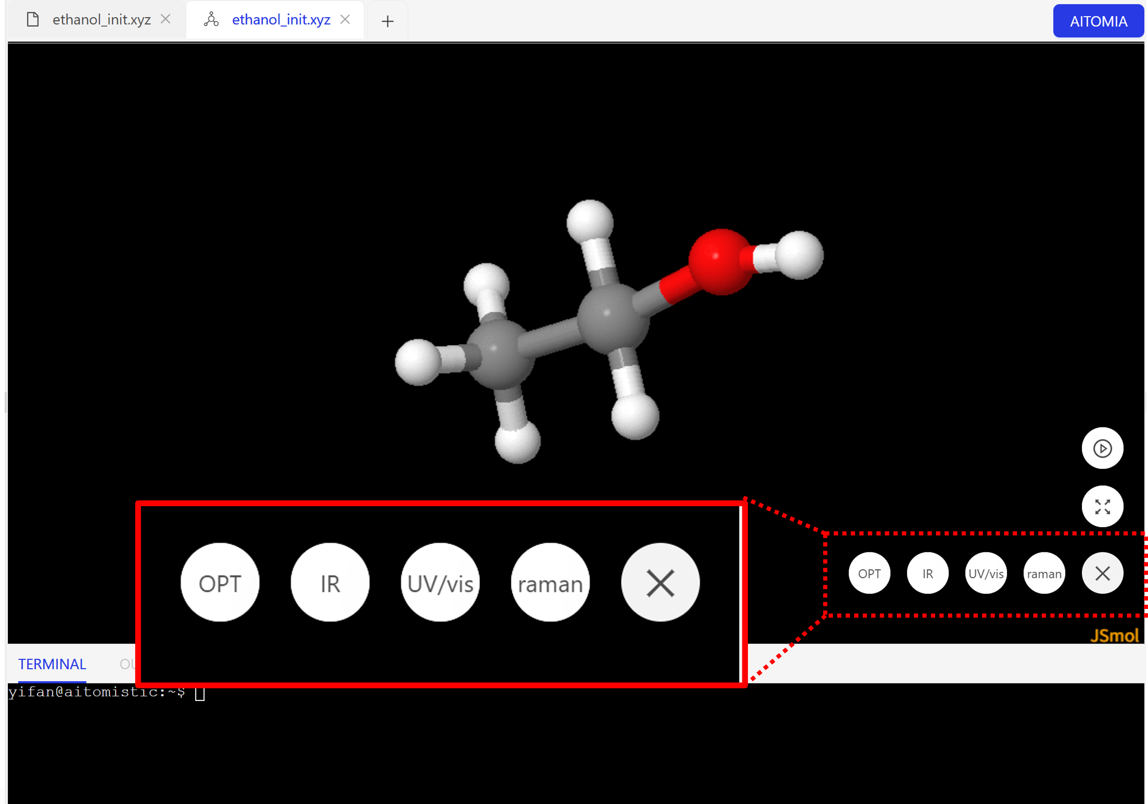
Task: Close the first ethanol_init.xyz tab
Action: (x=165, y=19)
